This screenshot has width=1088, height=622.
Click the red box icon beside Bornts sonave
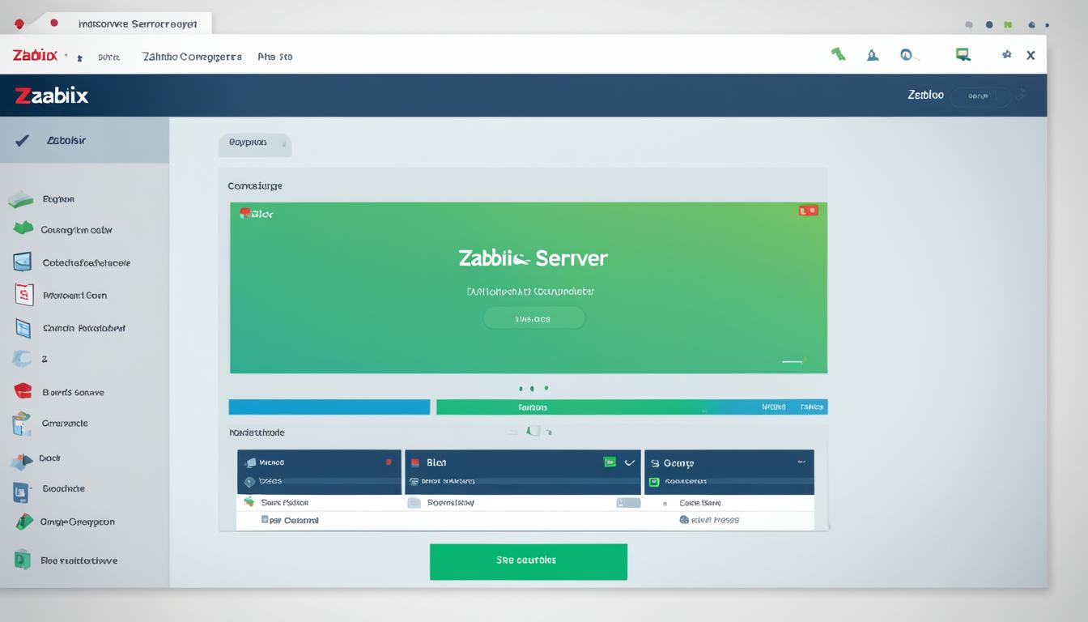23,391
